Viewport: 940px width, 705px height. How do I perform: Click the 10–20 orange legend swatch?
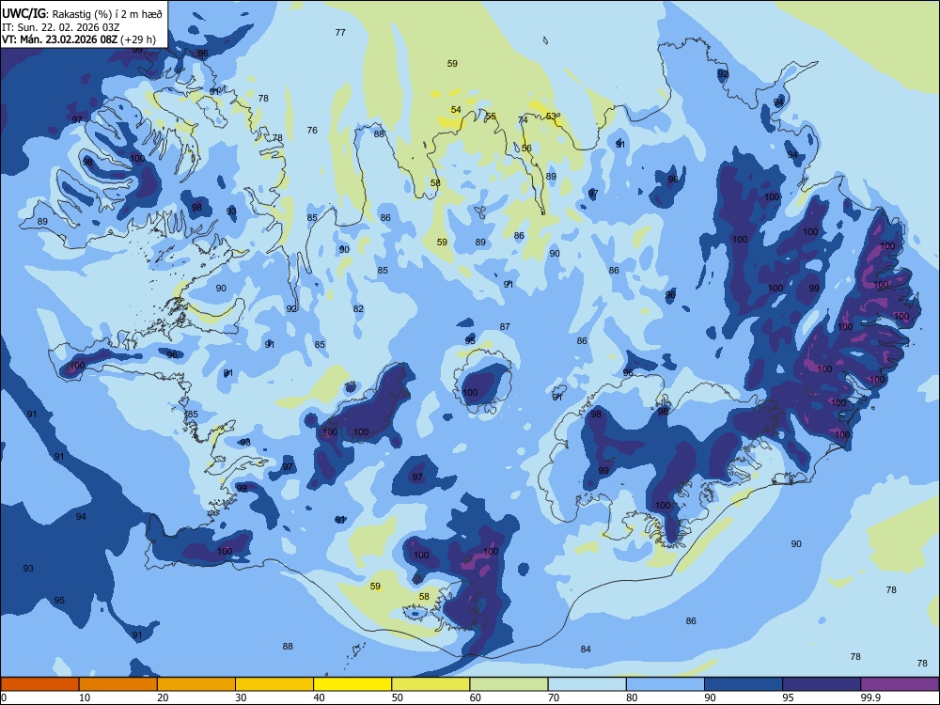pos(118,684)
